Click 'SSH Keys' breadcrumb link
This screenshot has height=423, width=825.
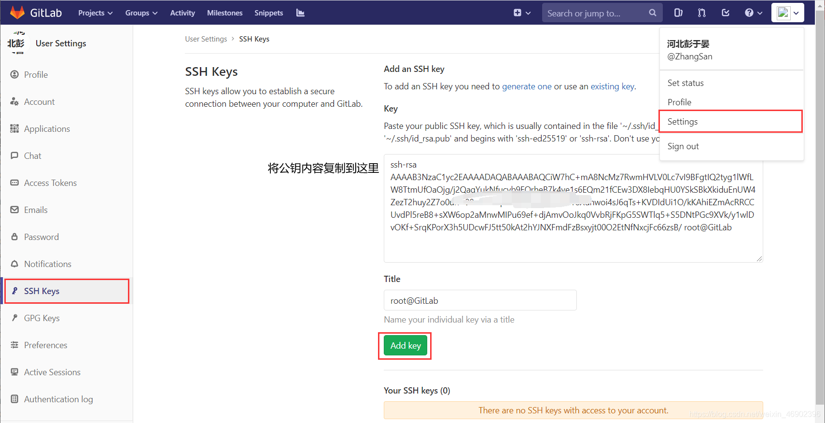[254, 39]
